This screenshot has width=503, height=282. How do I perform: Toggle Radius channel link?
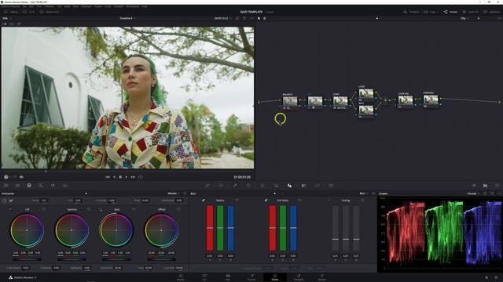click(204, 201)
